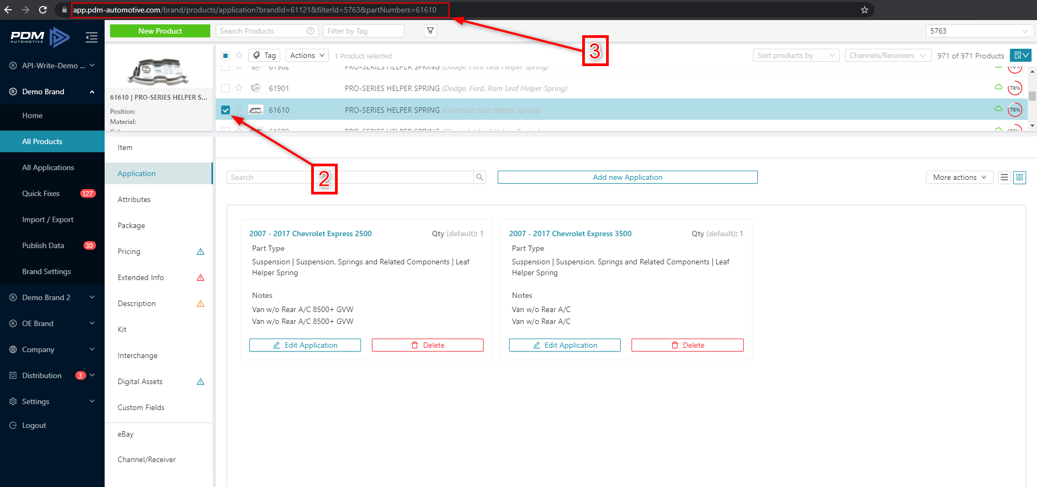Expand the API-Write-Demo account menu
1037x487 pixels.
click(x=52, y=66)
